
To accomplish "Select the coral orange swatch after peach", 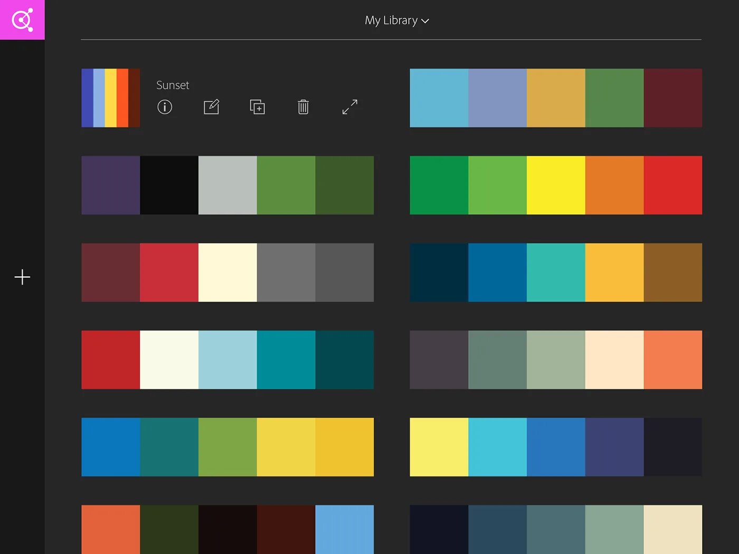I will (x=673, y=360).
